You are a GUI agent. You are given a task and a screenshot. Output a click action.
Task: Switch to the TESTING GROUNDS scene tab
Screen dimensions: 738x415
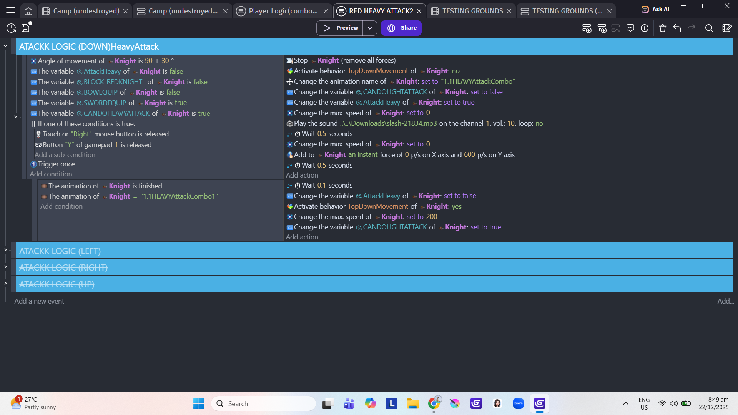(x=472, y=11)
